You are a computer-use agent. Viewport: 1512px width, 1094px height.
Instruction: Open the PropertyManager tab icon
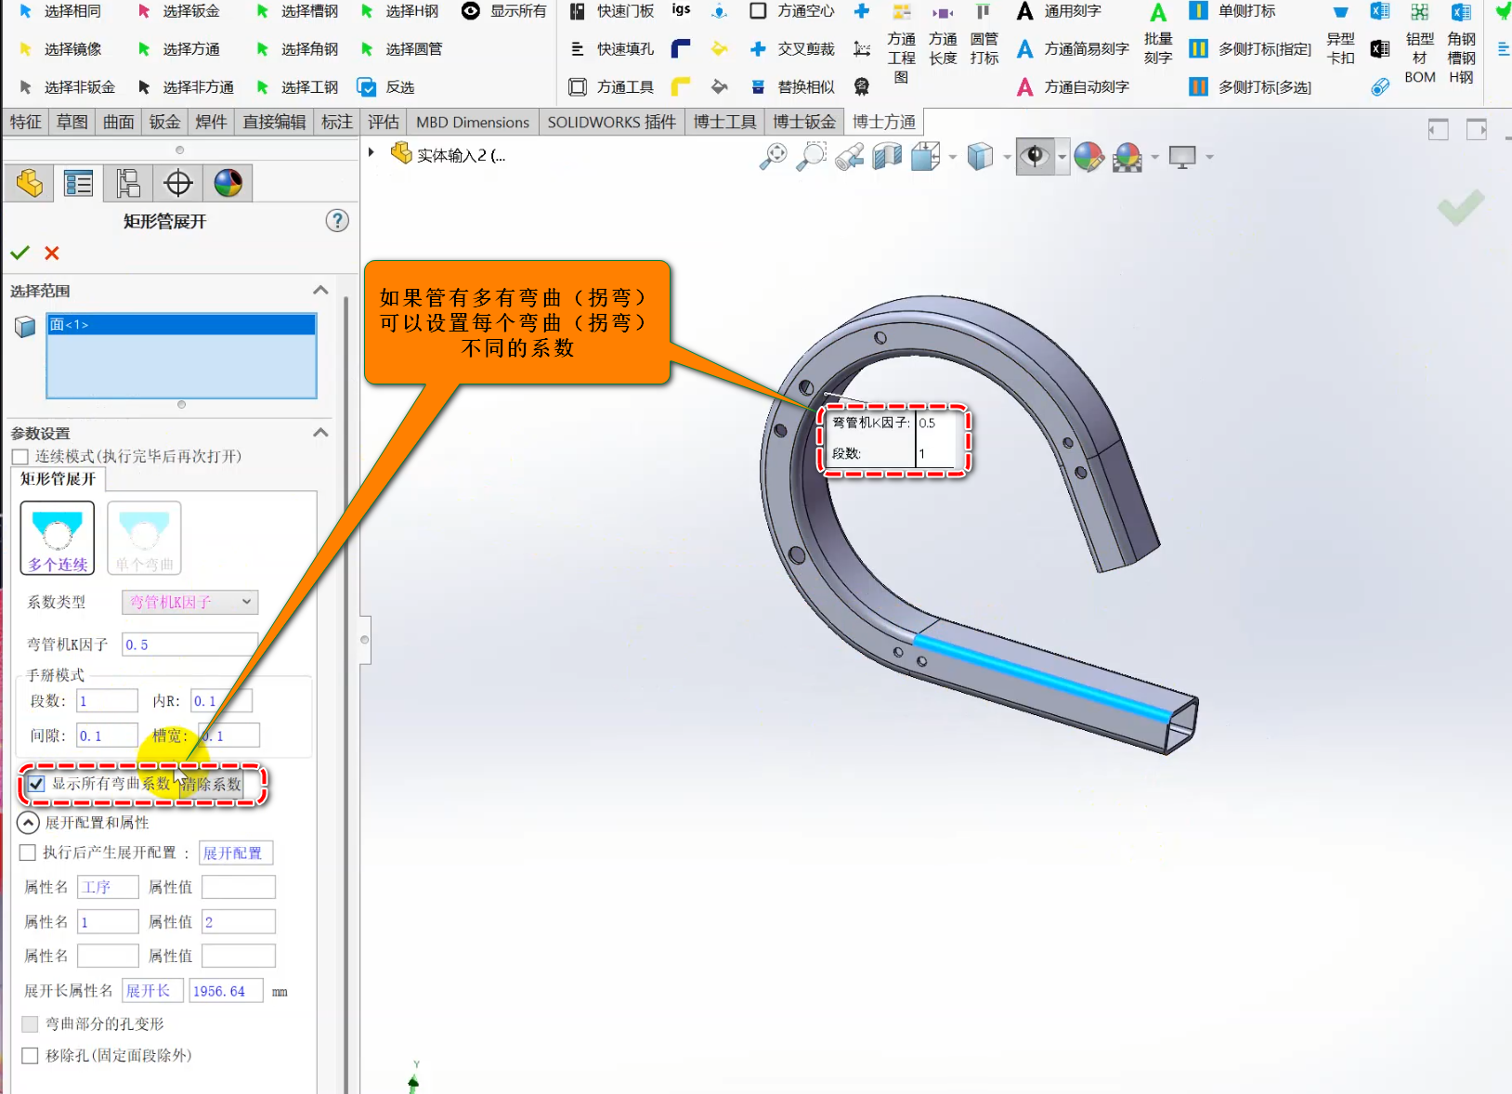pyautogui.click(x=78, y=183)
